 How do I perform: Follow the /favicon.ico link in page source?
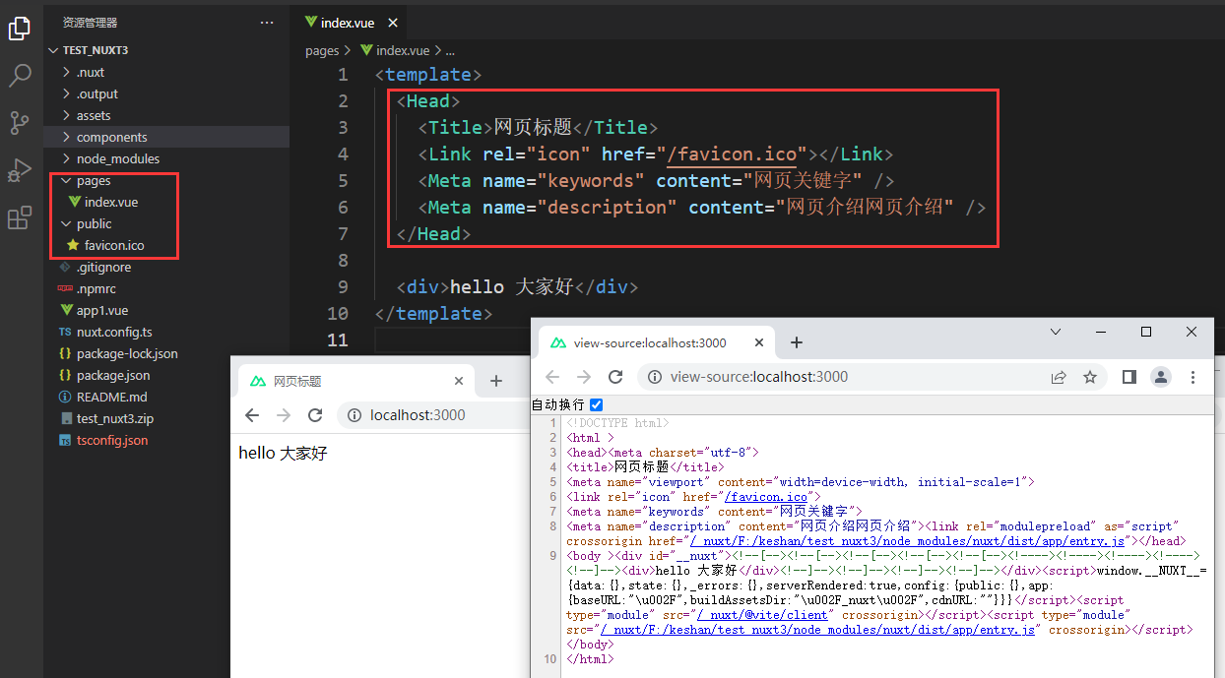pos(765,497)
